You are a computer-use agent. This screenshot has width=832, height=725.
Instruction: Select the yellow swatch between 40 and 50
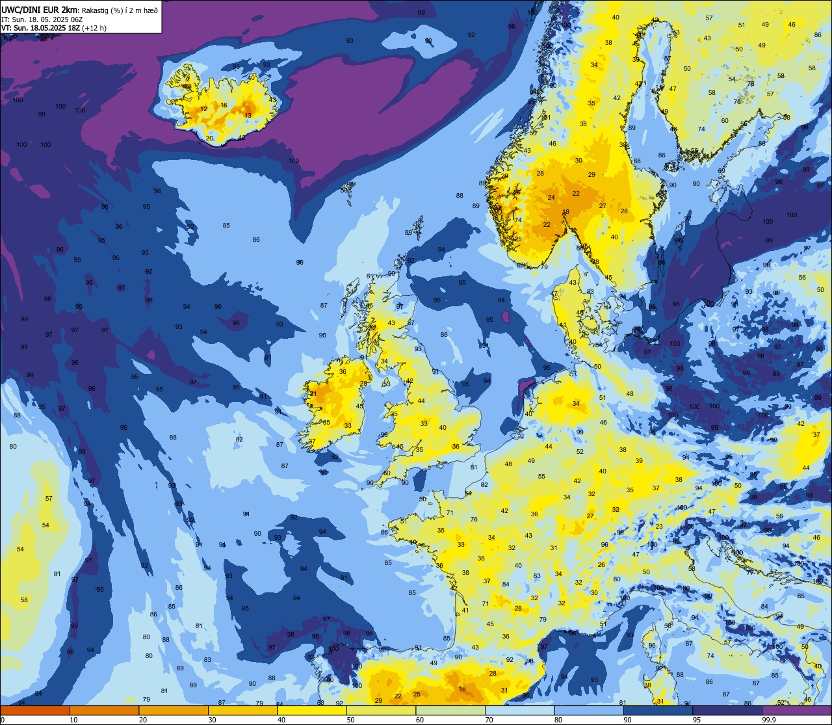(312, 710)
